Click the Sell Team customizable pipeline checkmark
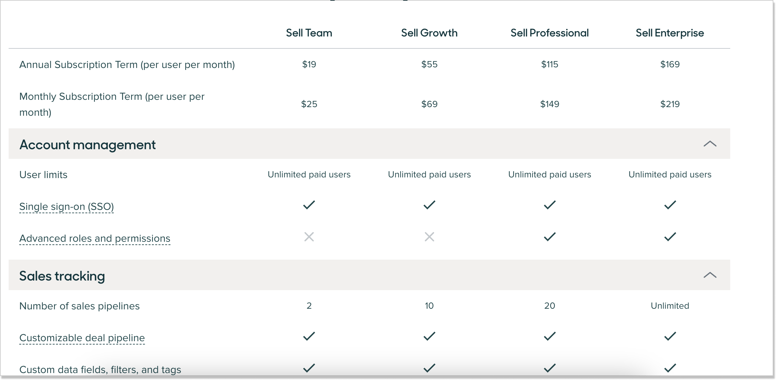The image size is (776, 380). 309,336
